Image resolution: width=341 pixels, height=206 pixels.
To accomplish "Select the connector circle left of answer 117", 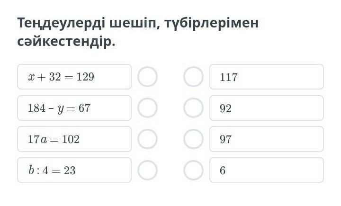I will (x=193, y=77).
